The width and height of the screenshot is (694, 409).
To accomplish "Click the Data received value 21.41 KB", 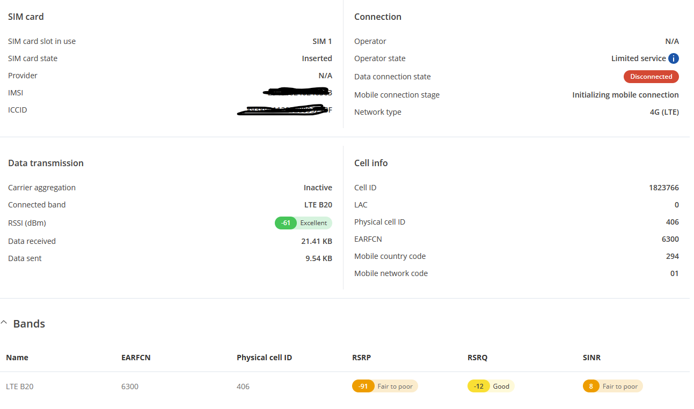I will point(316,241).
